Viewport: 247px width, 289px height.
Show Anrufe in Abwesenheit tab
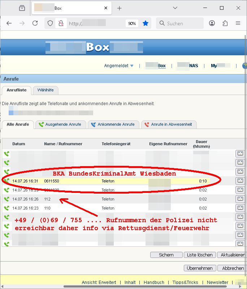[169, 124]
